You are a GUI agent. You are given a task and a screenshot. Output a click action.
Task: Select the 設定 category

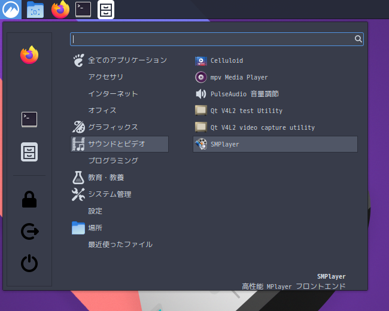click(95, 211)
